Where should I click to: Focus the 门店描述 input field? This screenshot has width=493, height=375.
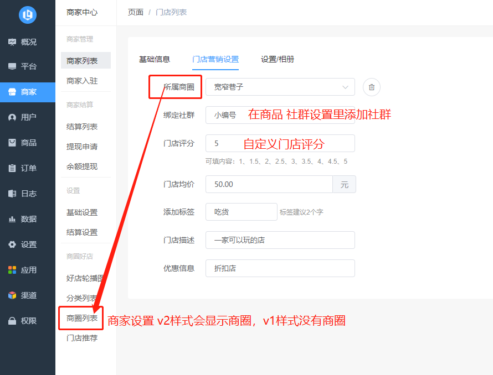pyautogui.click(x=280, y=240)
